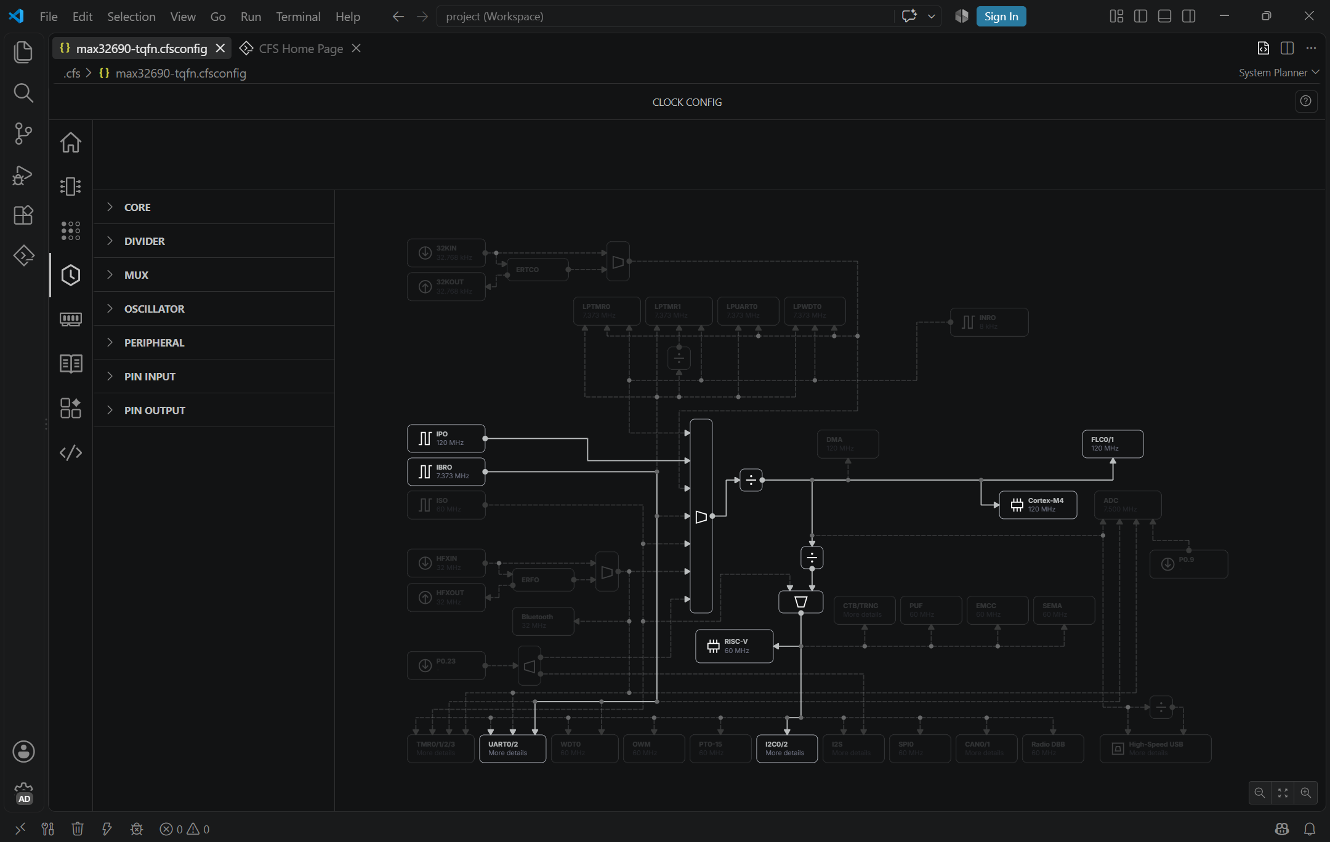Close the CFS Home Page tab
Viewport: 1330px width, 842px height.
pyautogui.click(x=356, y=48)
